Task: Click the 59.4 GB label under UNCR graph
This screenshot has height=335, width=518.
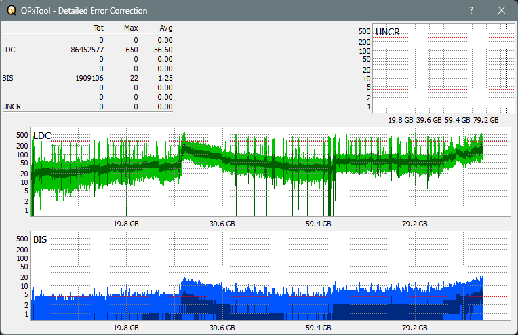Action: pyautogui.click(x=457, y=120)
